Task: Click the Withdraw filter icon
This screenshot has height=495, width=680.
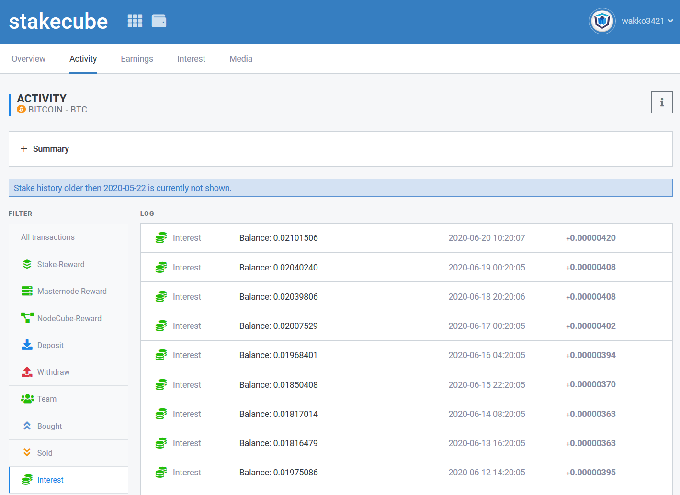Action: click(27, 372)
